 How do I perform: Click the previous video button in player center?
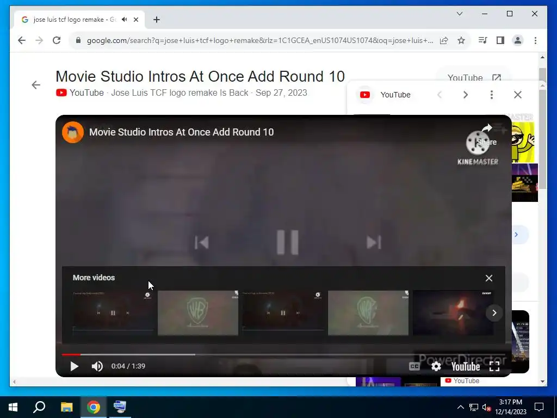(202, 243)
